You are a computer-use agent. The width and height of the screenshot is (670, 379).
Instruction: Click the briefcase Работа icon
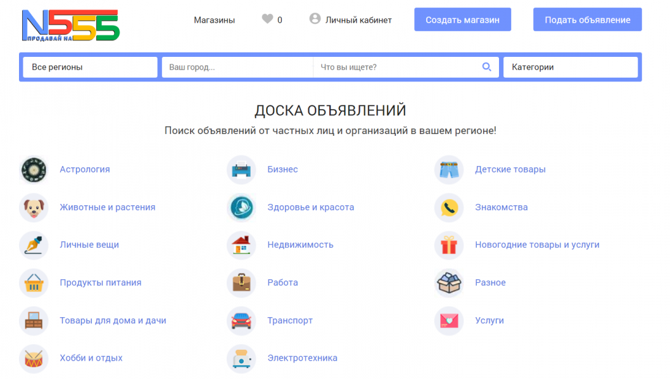pyautogui.click(x=241, y=283)
